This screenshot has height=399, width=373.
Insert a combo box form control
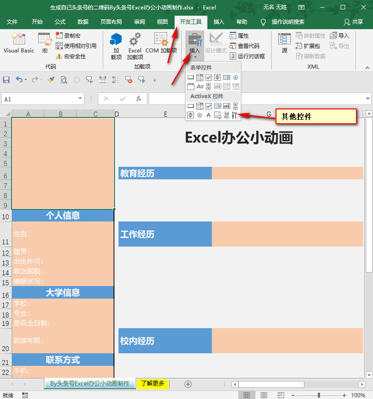[200, 77]
